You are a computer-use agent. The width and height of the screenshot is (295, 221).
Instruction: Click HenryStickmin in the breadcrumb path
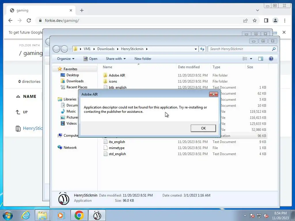pos(132,49)
